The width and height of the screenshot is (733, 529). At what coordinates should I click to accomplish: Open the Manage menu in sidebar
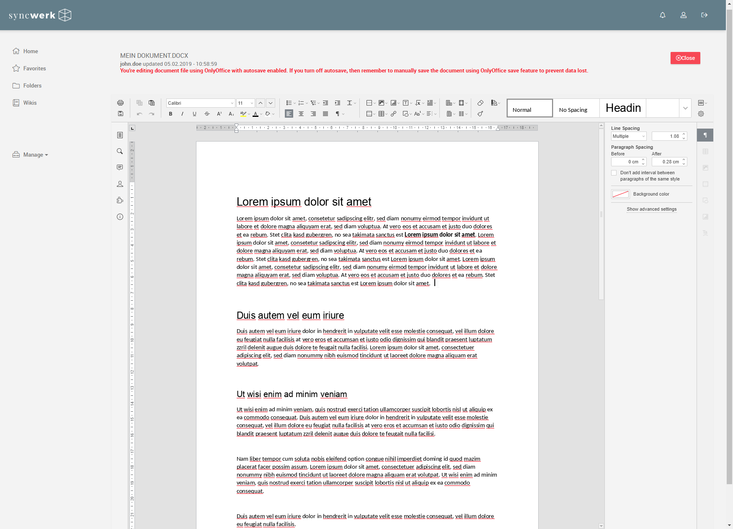[x=31, y=155]
